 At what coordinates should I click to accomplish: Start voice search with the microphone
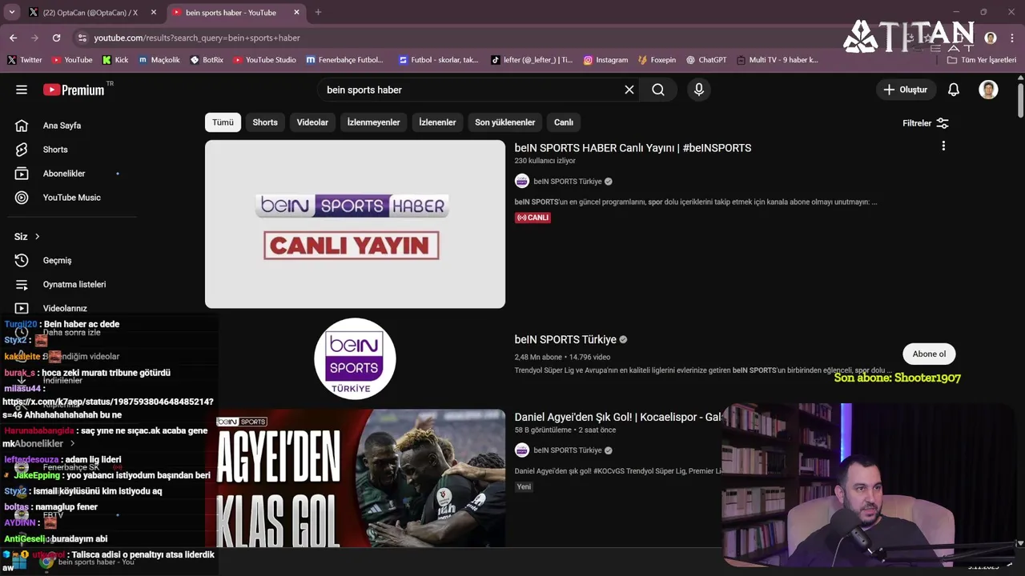click(x=699, y=90)
